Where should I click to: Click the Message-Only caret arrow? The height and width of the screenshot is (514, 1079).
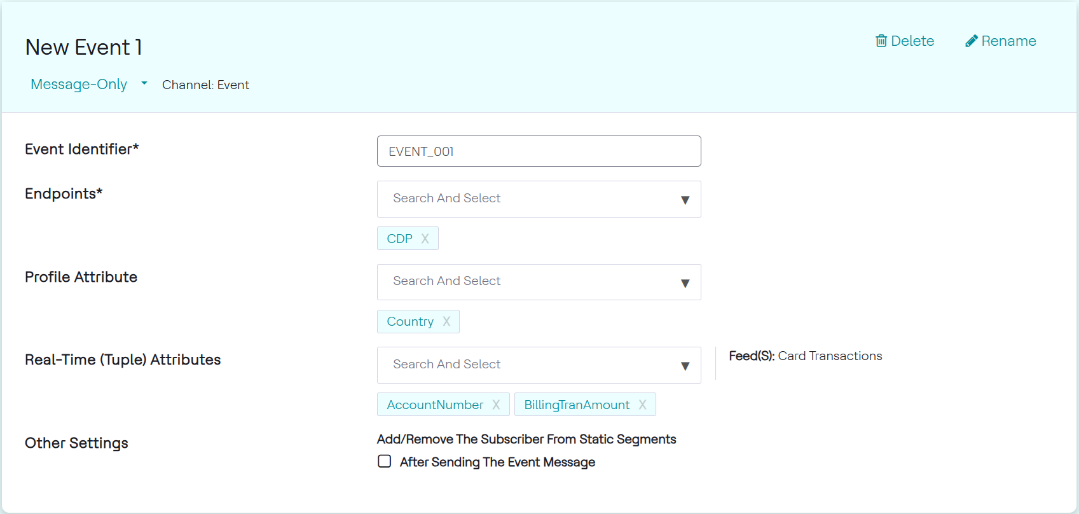tap(144, 83)
